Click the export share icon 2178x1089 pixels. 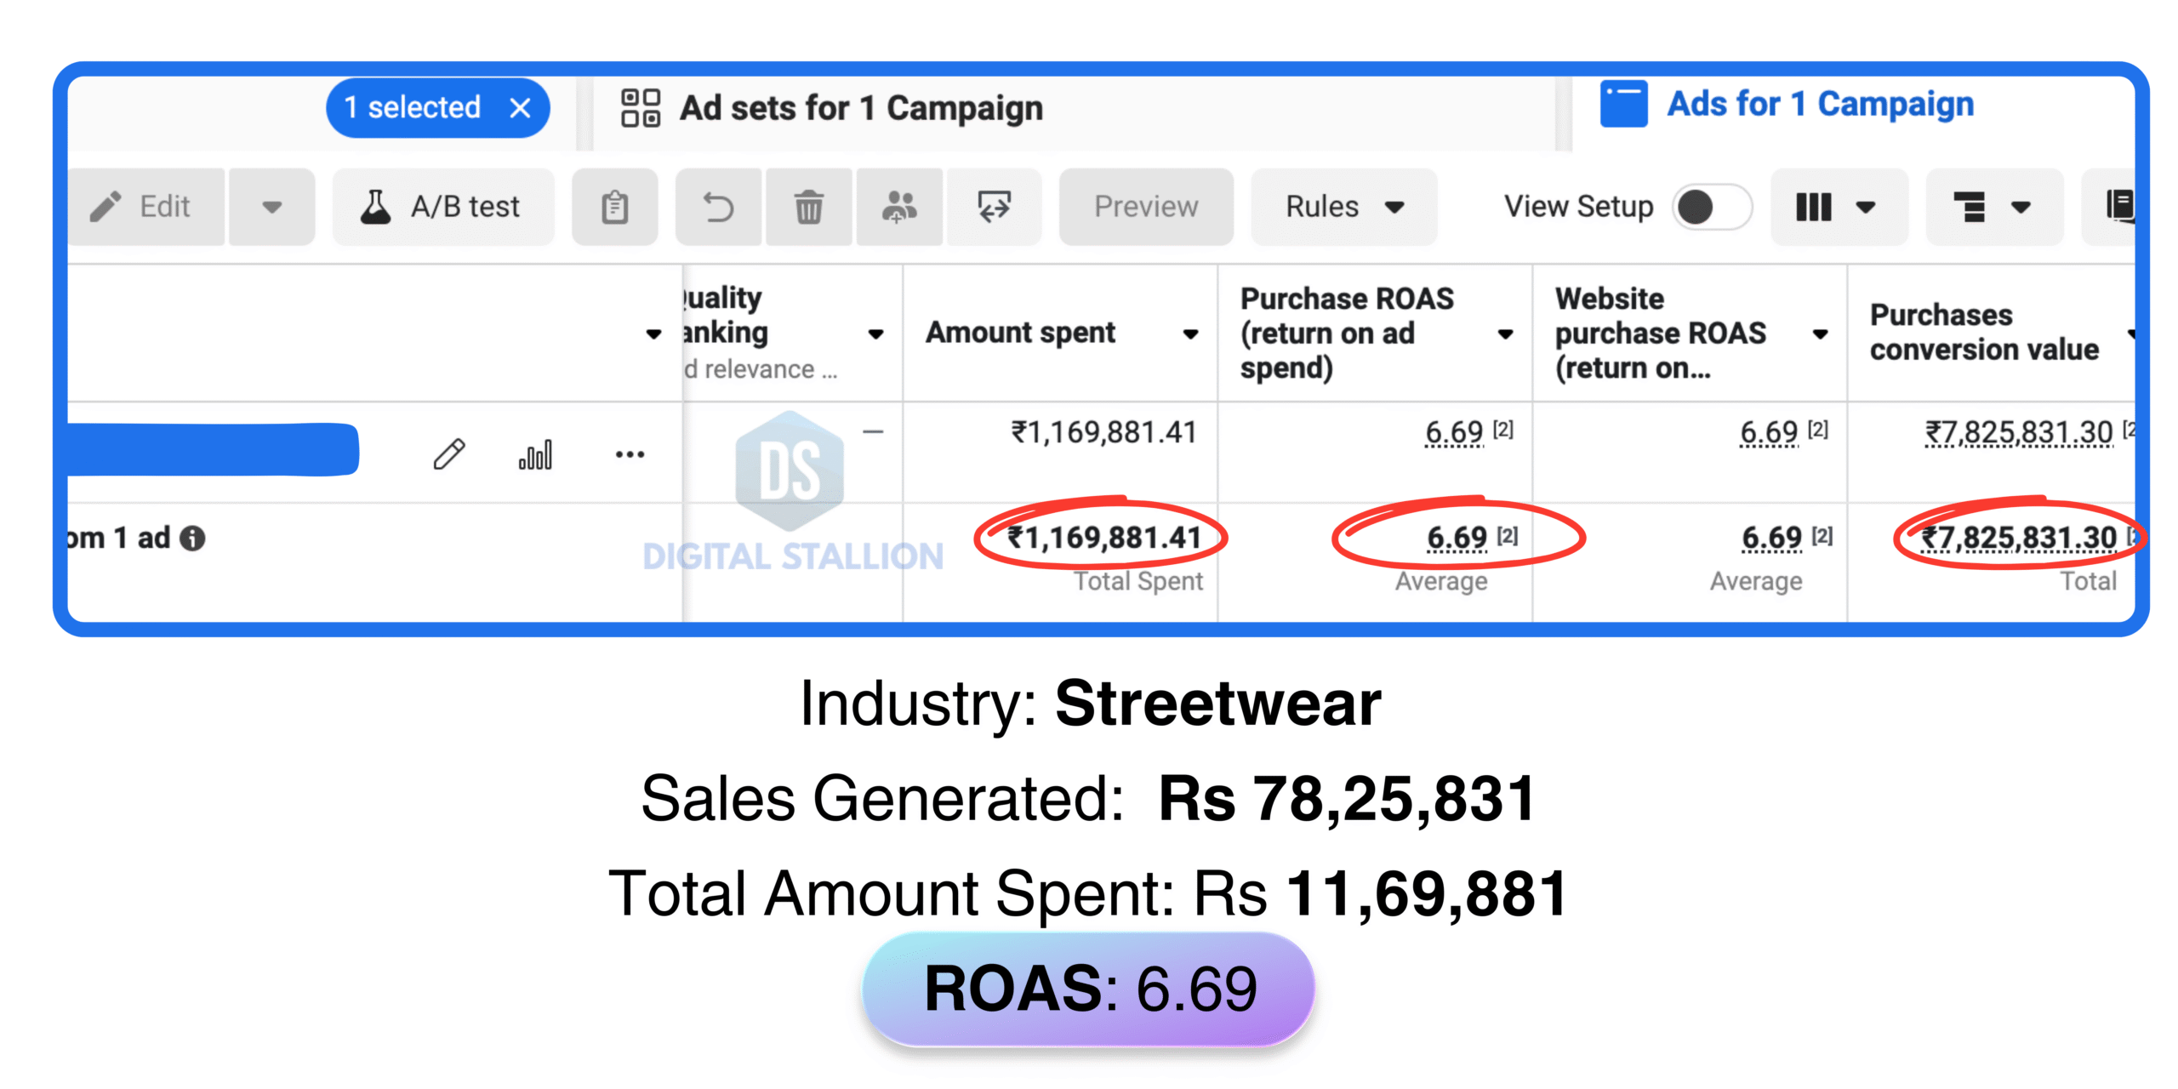pyautogui.click(x=993, y=207)
